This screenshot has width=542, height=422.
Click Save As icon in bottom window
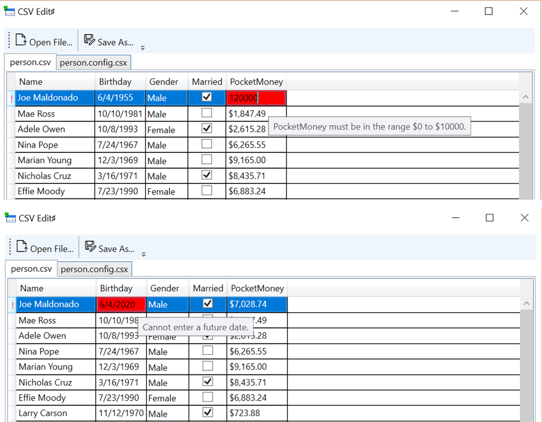[90, 246]
